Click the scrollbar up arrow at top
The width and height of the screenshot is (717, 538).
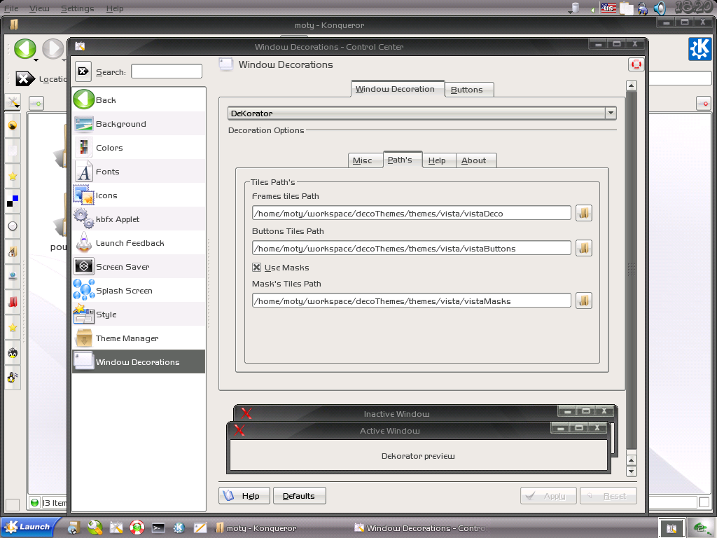(x=632, y=85)
